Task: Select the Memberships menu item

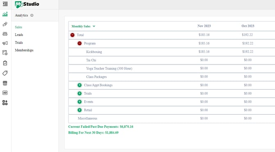Action: (x=24, y=50)
